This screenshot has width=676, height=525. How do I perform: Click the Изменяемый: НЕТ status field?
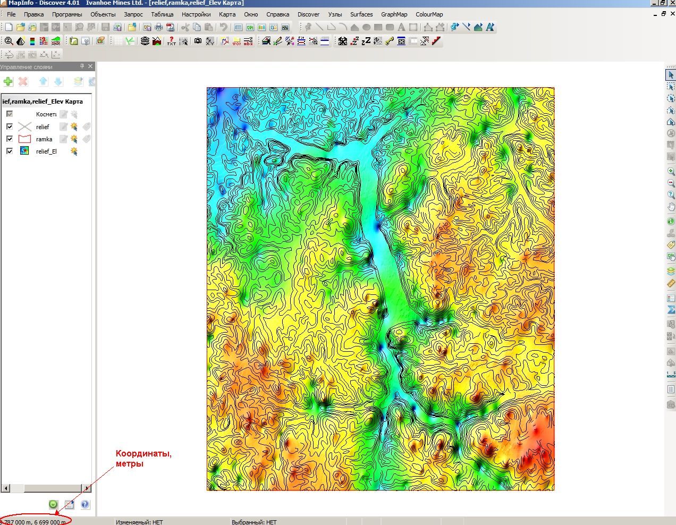pyautogui.click(x=139, y=522)
